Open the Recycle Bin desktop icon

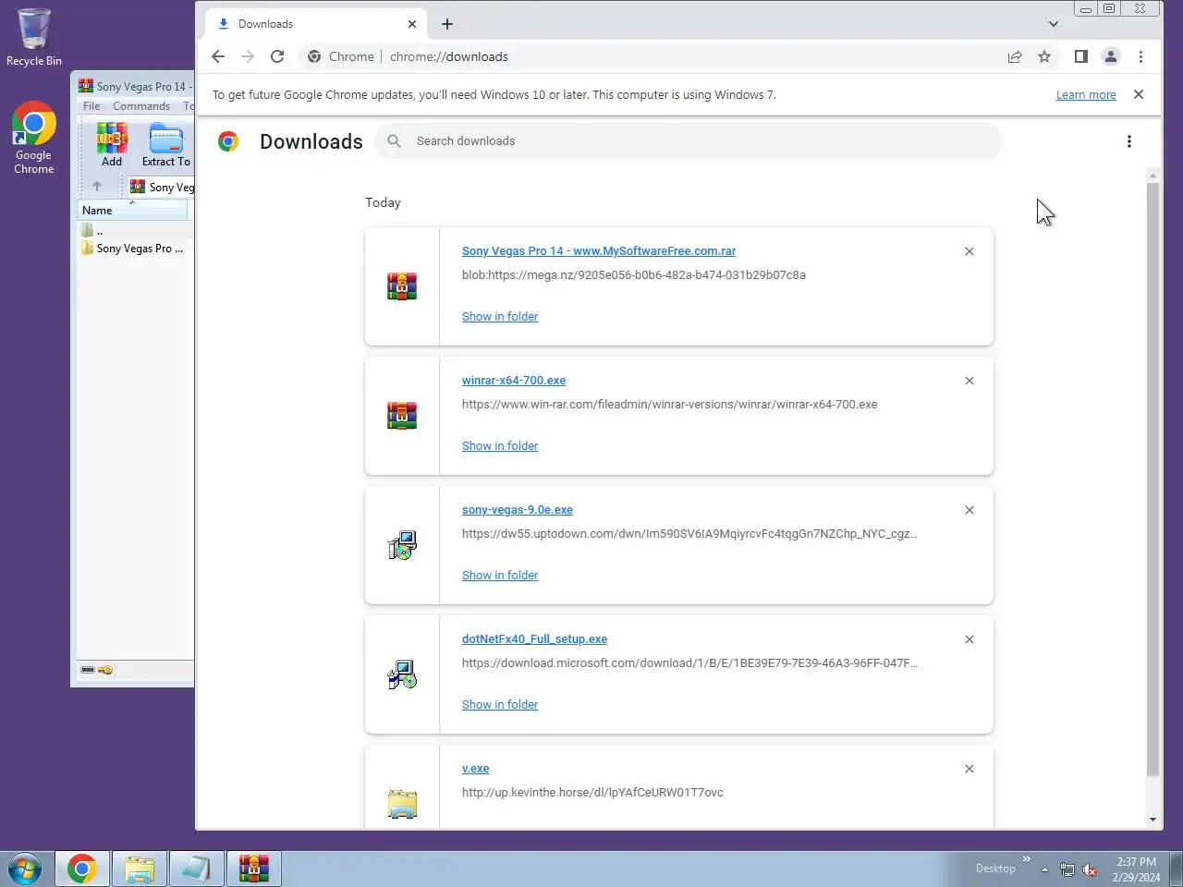34,37
